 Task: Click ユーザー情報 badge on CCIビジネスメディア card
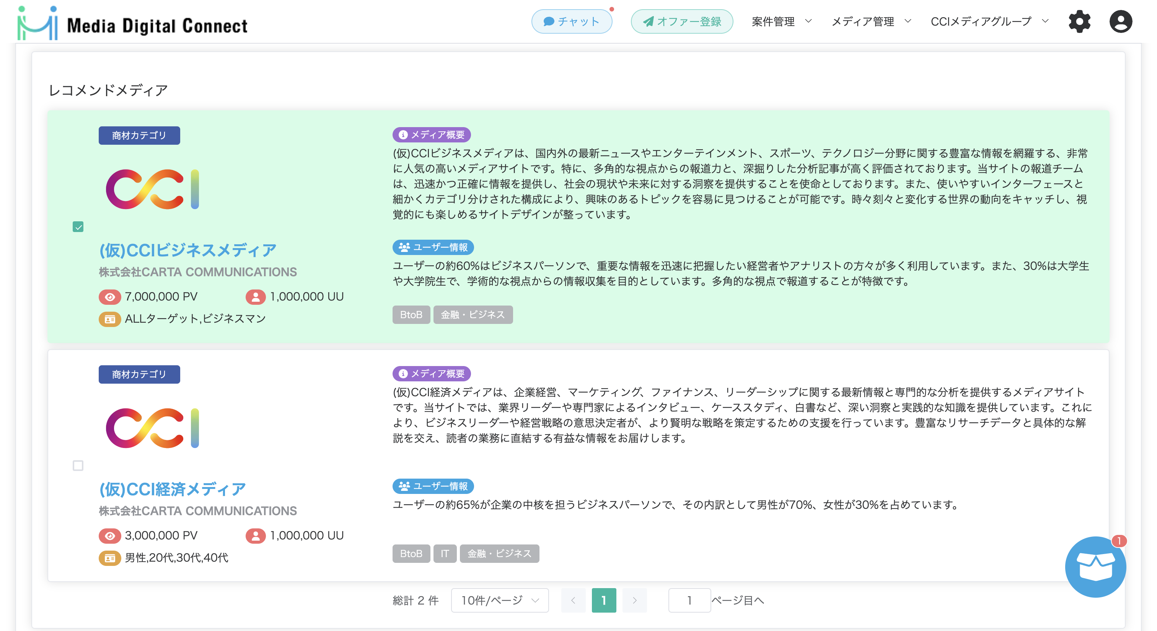point(433,247)
